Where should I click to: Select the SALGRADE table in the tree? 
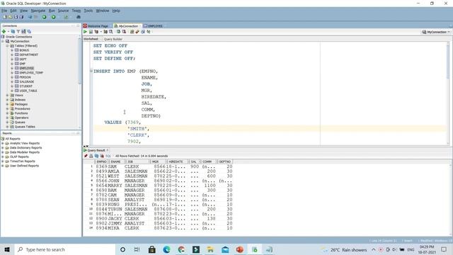27,81
